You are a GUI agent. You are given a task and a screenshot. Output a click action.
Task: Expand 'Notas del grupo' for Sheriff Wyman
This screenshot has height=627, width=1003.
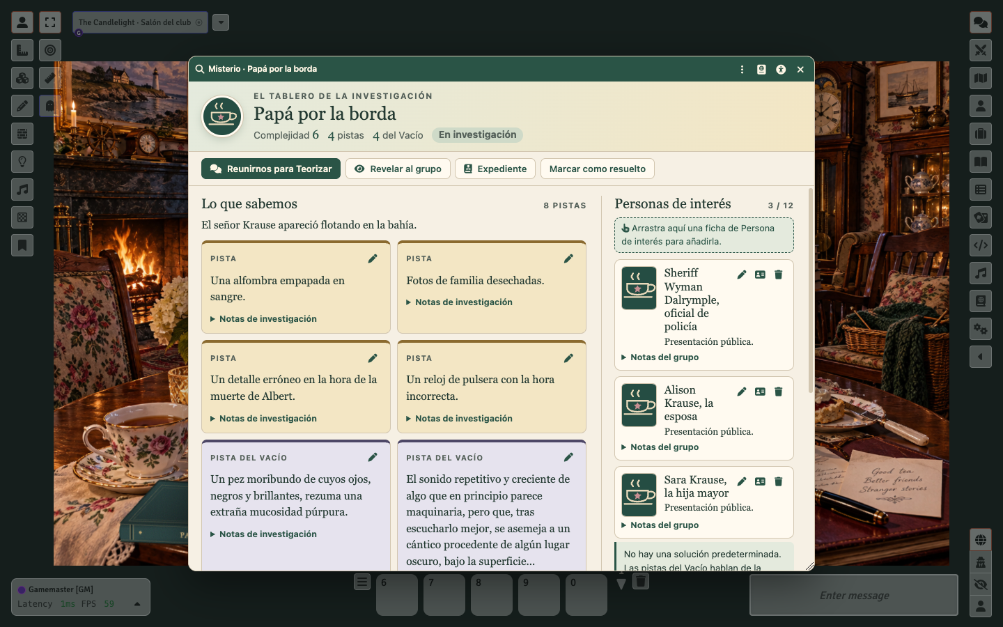[x=660, y=357]
